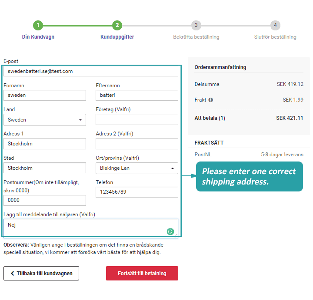Select the Bekräfta beställning step label
The image size is (313, 300).
click(196, 37)
